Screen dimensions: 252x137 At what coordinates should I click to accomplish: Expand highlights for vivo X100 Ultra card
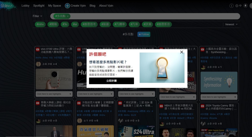coord(54,94)
